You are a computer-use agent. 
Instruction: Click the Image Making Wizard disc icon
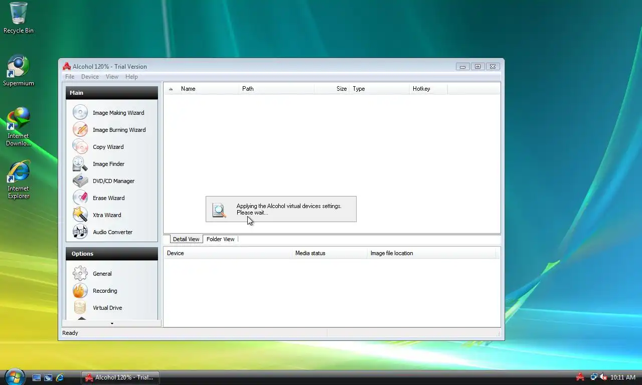pyautogui.click(x=80, y=112)
